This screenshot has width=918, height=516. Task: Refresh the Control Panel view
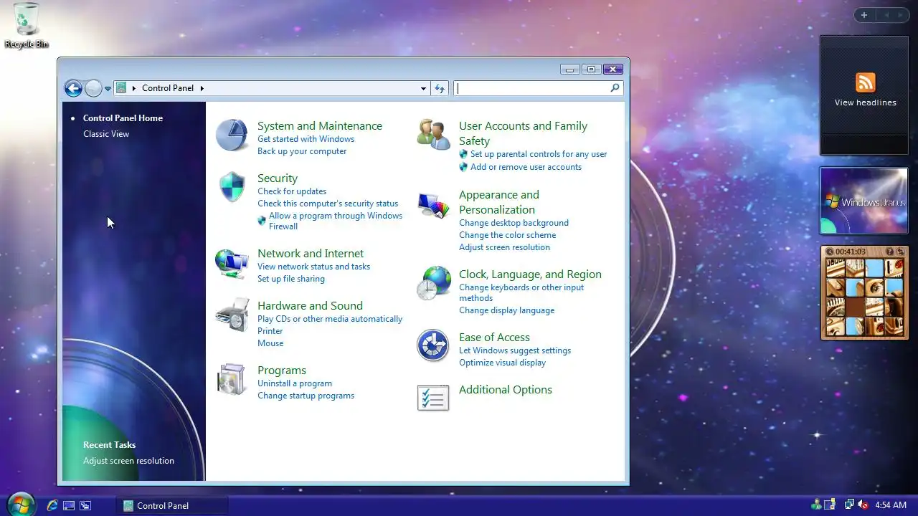pyautogui.click(x=440, y=88)
